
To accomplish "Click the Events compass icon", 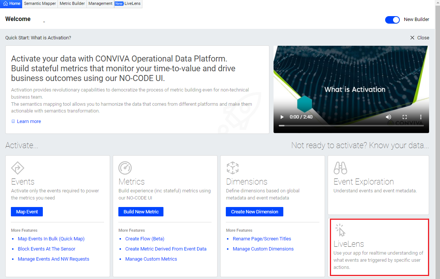I will coord(18,168).
